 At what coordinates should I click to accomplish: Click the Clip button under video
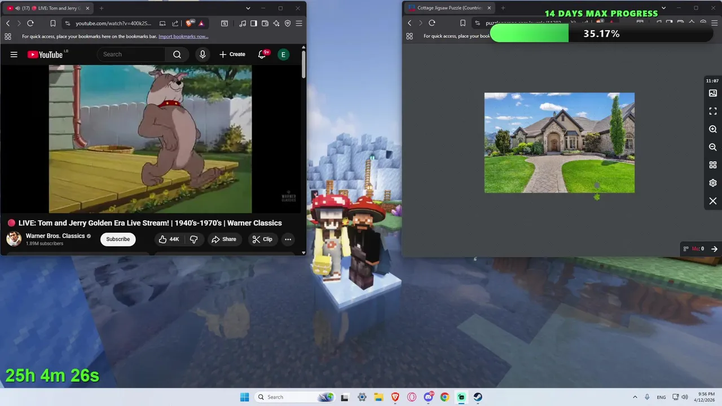pos(262,239)
